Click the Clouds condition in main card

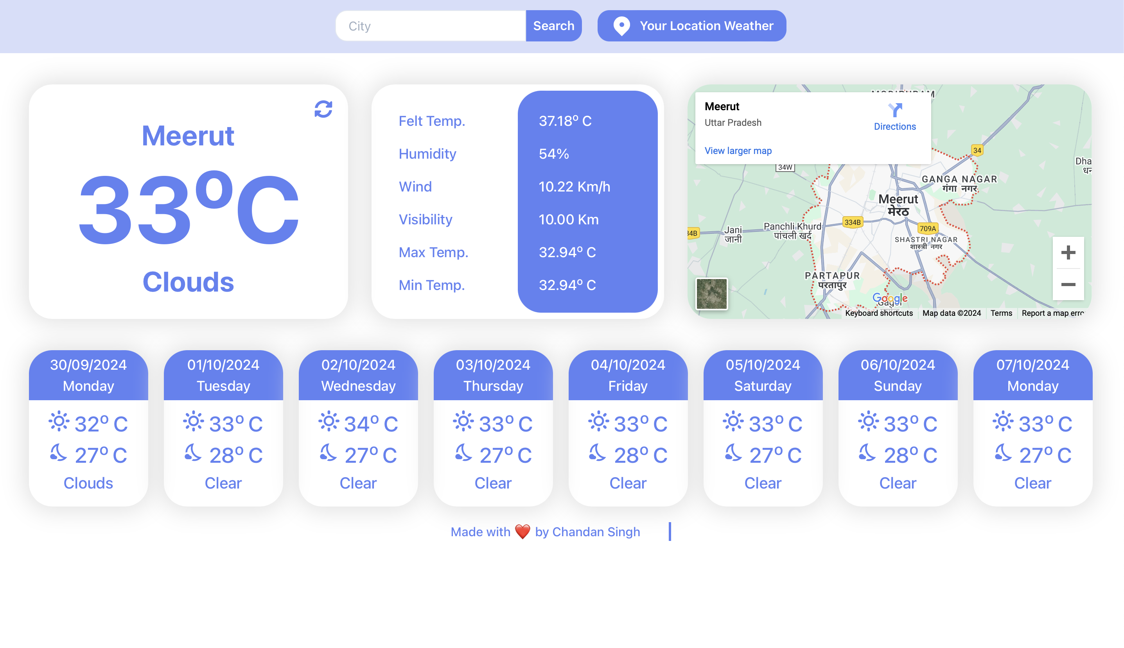pyautogui.click(x=188, y=282)
